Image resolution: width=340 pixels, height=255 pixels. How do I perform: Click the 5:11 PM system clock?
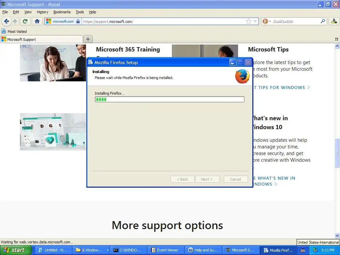click(x=328, y=250)
